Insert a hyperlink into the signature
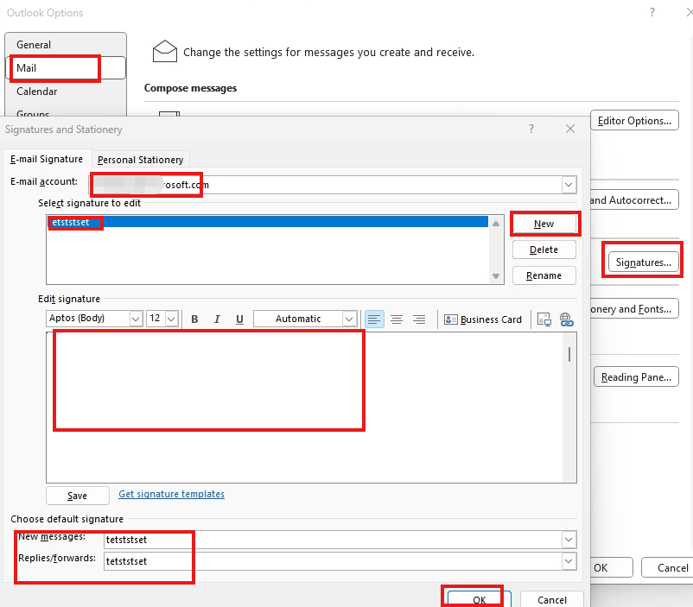The height and width of the screenshot is (607, 693). (x=567, y=319)
